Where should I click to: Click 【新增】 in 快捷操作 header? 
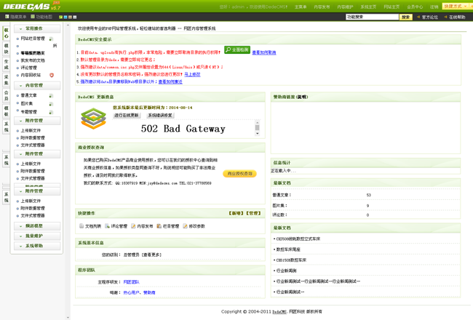(x=236, y=213)
